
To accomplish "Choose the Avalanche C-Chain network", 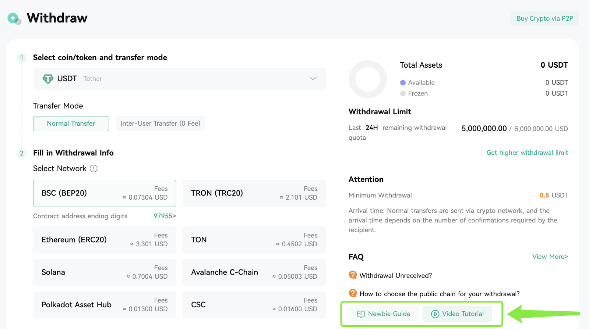I will [x=254, y=272].
